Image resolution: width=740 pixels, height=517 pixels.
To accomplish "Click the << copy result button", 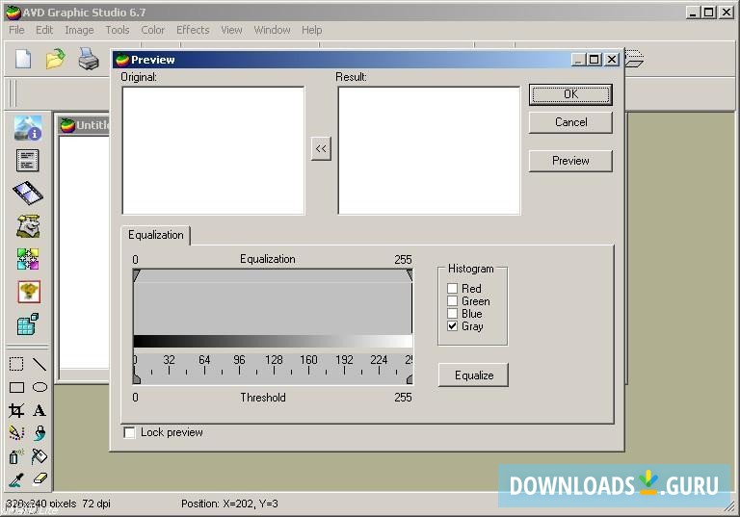I will click(x=321, y=148).
